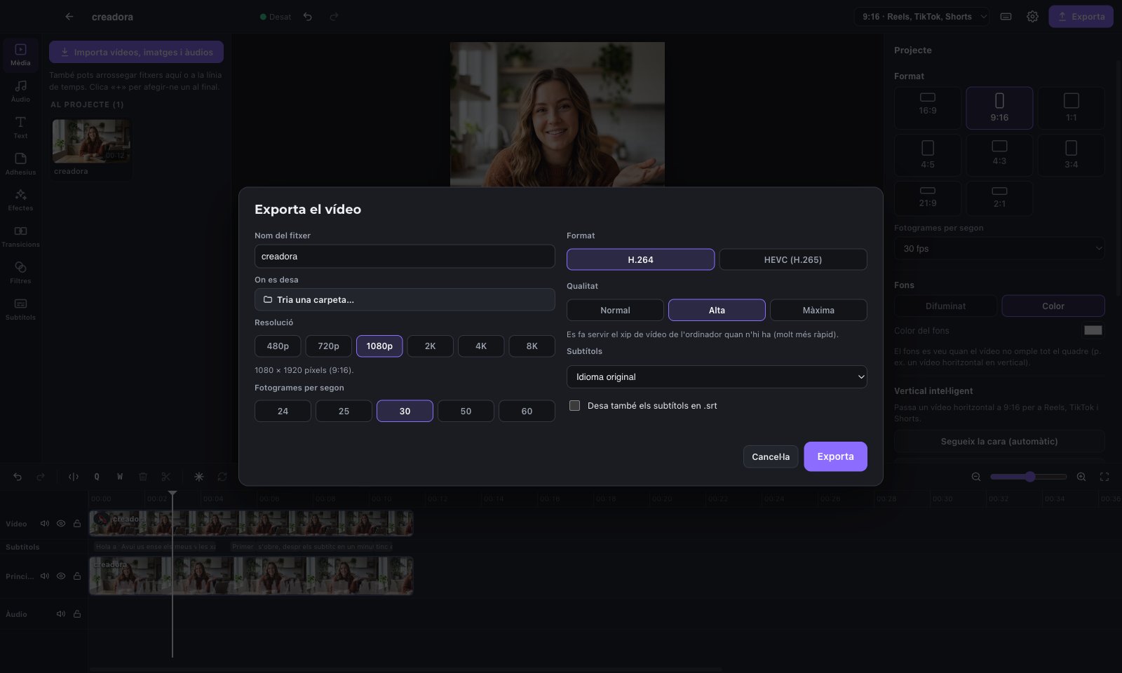Open the Transicions panel
This screenshot has width=1122, height=673.
pos(20,236)
